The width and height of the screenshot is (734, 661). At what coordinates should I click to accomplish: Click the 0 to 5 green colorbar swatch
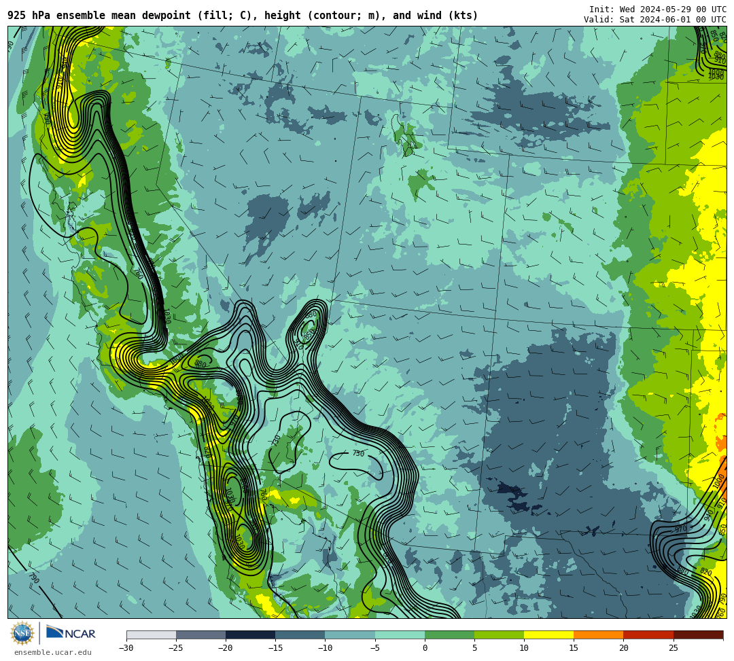tap(449, 635)
